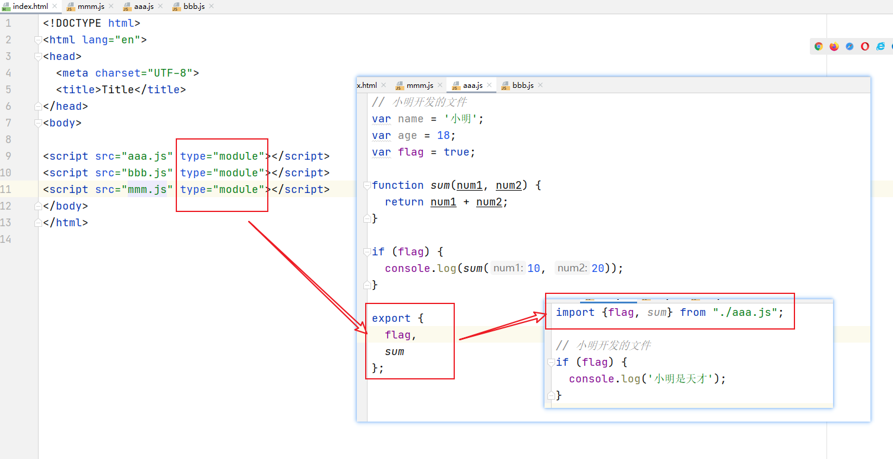The width and height of the screenshot is (893, 459).
Task: Click src="bbb.js" attribute in script tag
Action: (134, 173)
